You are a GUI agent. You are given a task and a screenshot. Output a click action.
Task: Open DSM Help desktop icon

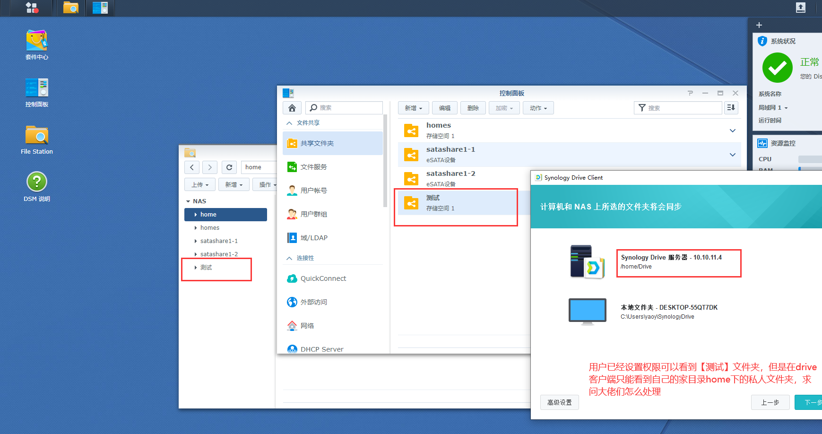(37, 187)
